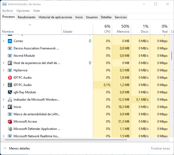Click the 12,5 MB memory value
The image size is (174, 155).
124,100
